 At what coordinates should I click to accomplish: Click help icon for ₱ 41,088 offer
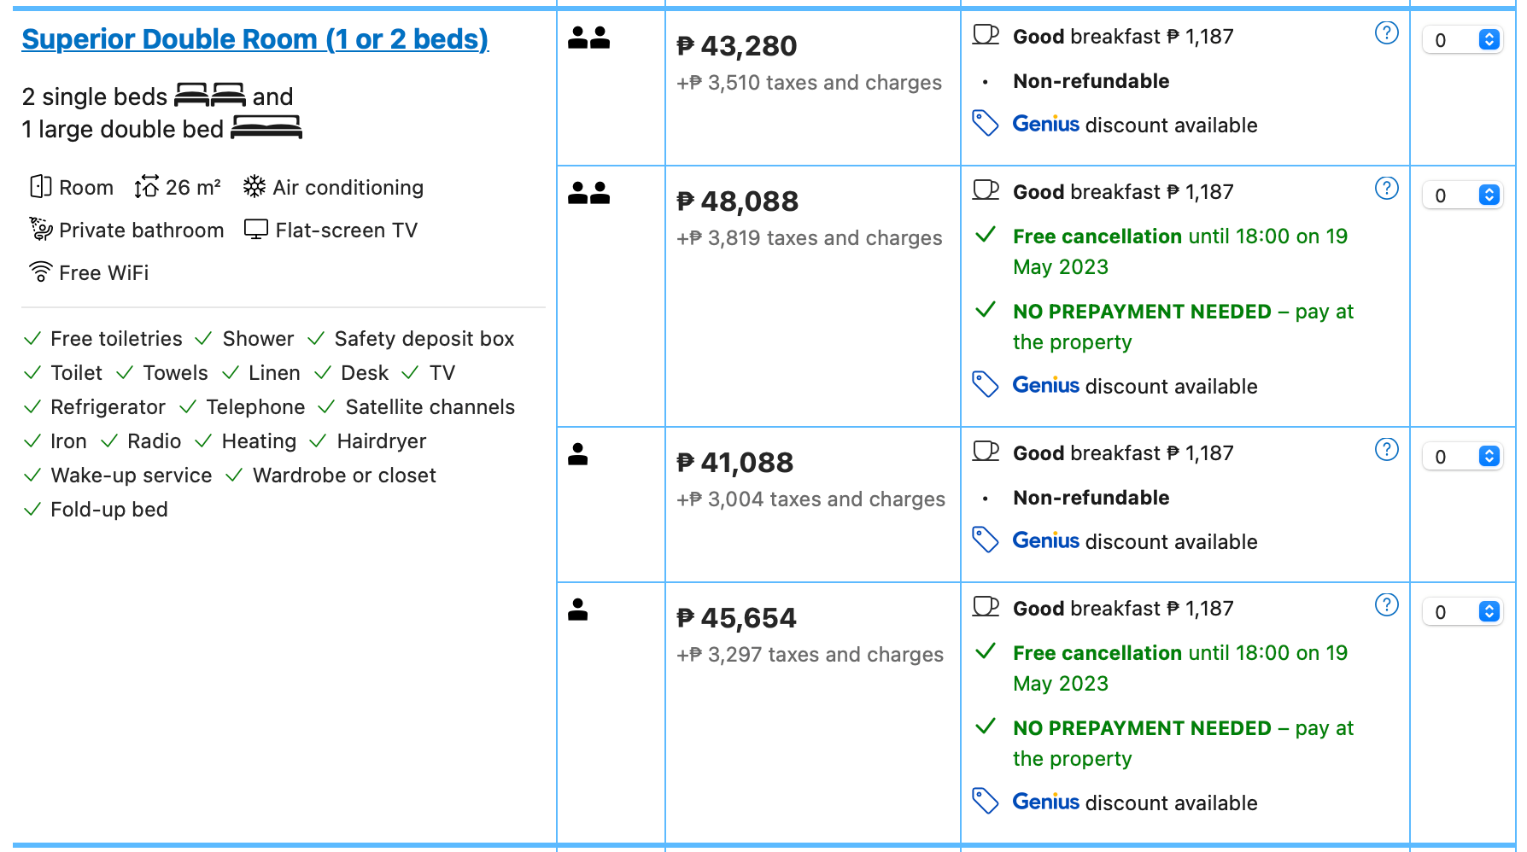click(1386, 450)
